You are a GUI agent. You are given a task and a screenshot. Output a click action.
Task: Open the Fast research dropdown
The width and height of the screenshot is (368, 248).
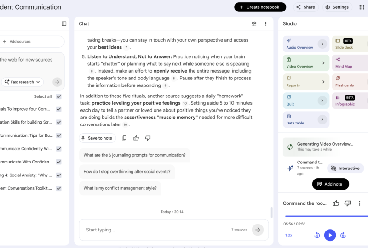23,82
